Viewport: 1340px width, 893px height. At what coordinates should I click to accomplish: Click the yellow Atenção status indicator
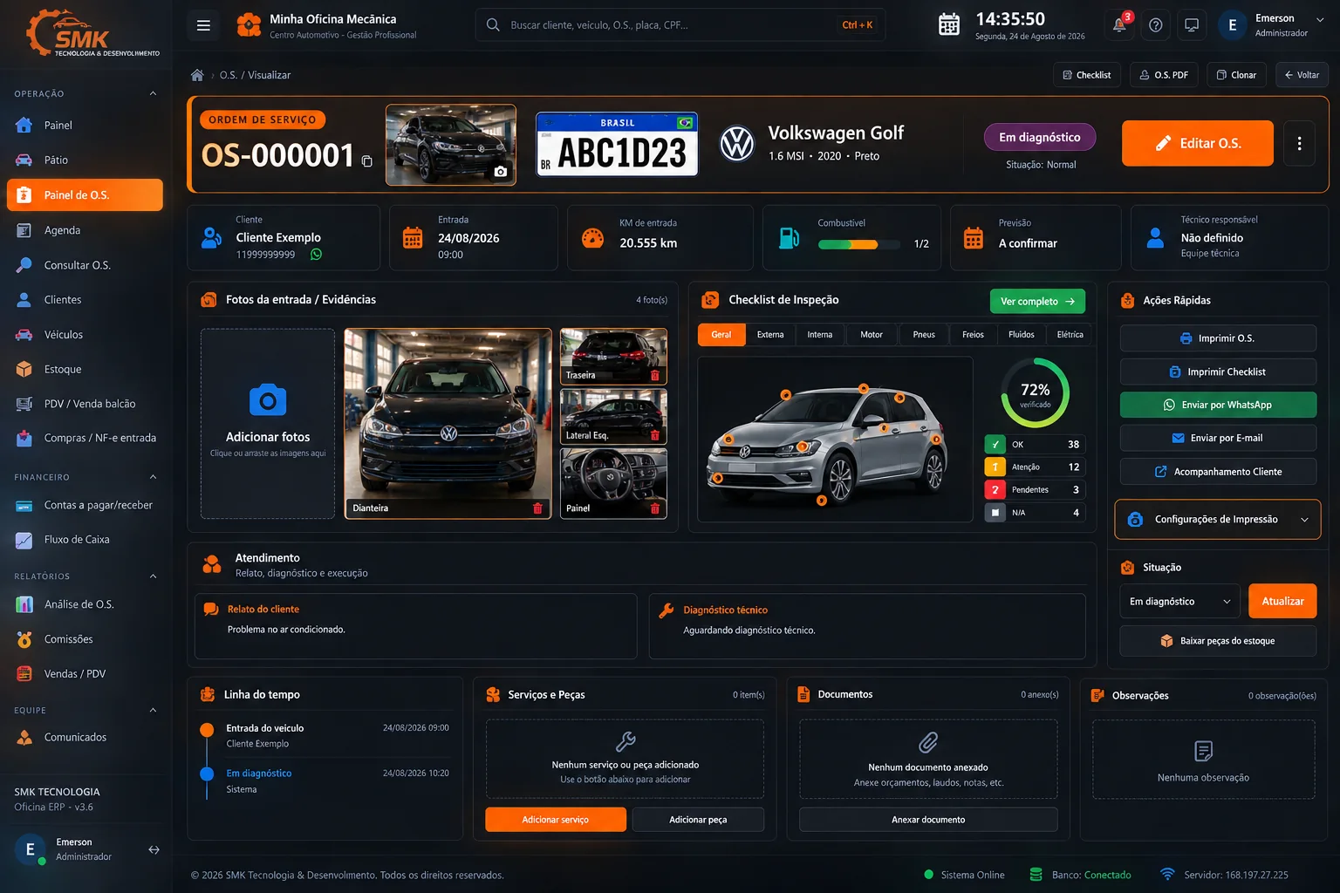coord(995,467)
